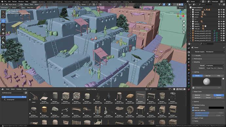
Task: Select the Measure tool
Action: tap(3, 42)
